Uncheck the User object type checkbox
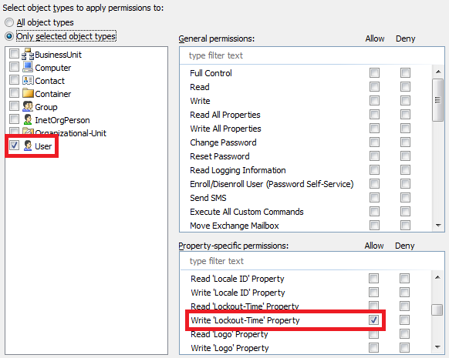449x358 pixels. coord(14,146)
